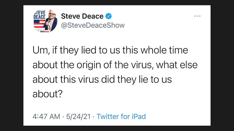This screenshot has width=234, height=131.
Task: Click the word "else" in the tweet
Action: pos(189,65)
